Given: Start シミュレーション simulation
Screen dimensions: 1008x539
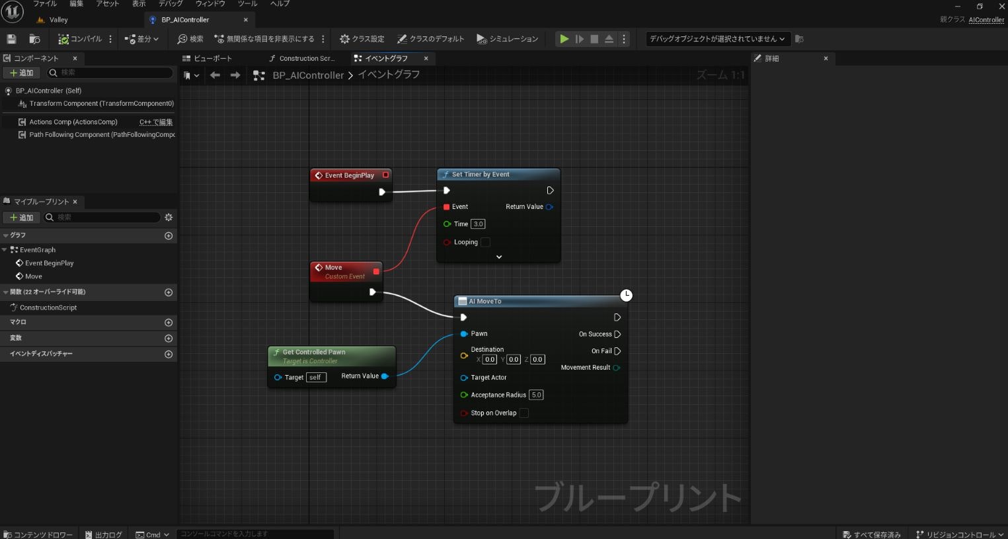Looking at the screenshot, I should pos(508,39).
